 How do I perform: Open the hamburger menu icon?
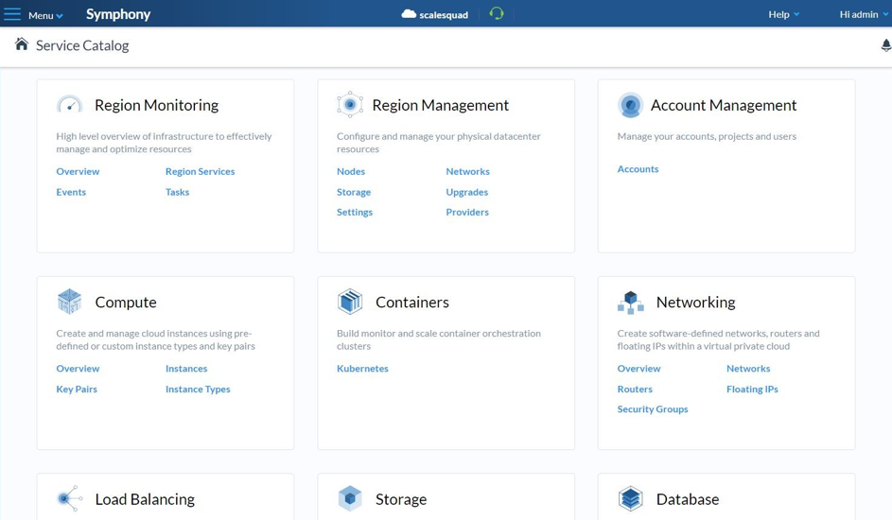click(x=12, y=14)
